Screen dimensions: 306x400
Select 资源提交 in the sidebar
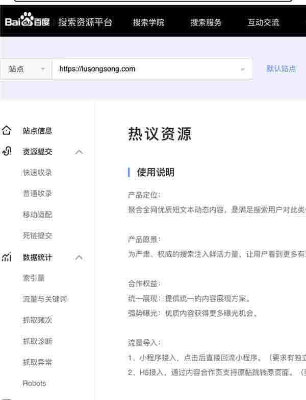[37, 152]
